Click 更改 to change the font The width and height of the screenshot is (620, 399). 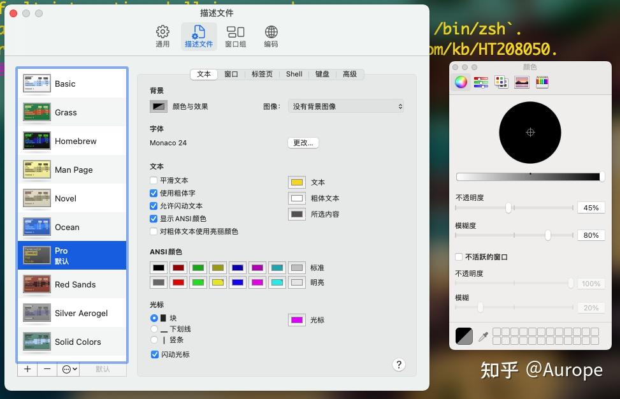pyautogui.click(x=303, y=142)
